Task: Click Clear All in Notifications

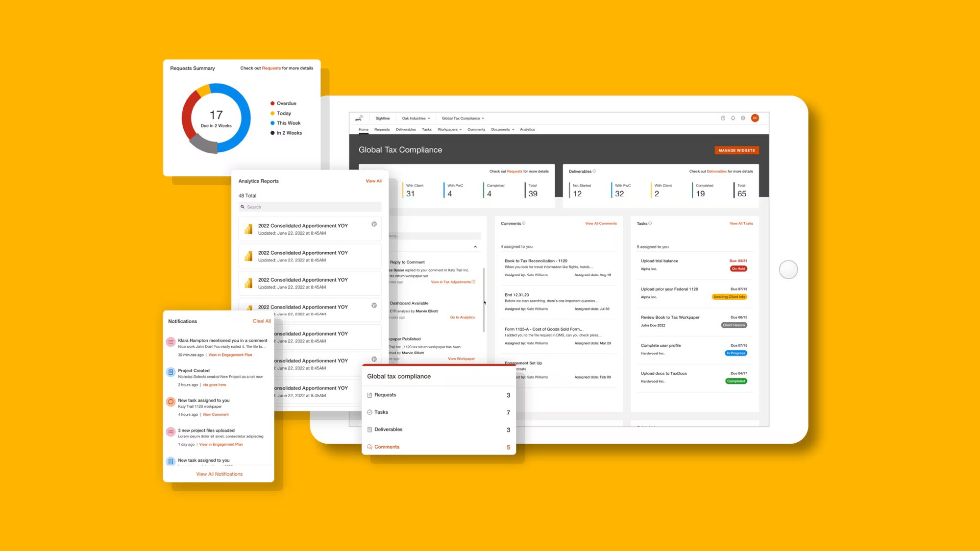Action: 262,321
